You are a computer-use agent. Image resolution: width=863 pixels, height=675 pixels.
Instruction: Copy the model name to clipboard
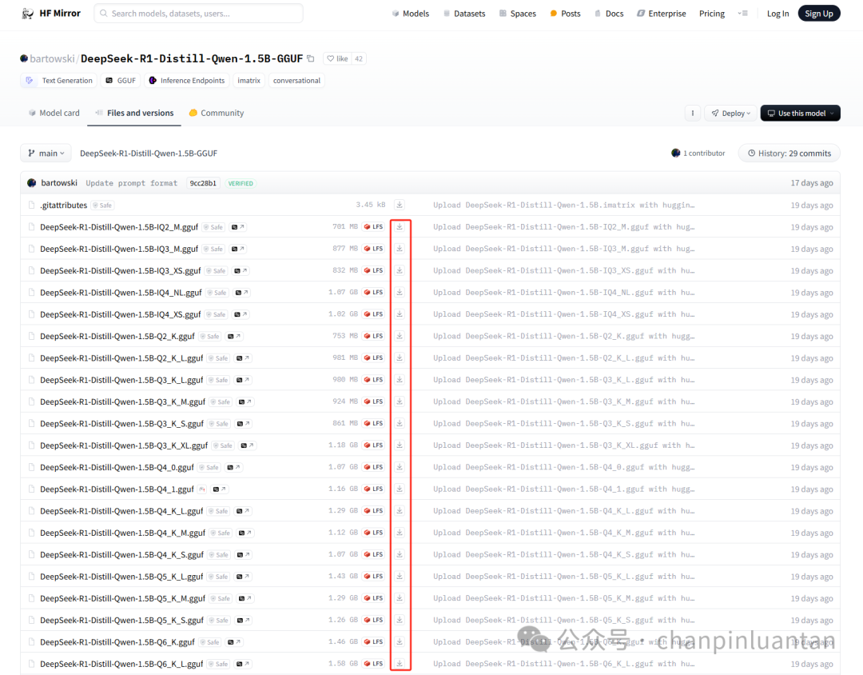(311, 58)
